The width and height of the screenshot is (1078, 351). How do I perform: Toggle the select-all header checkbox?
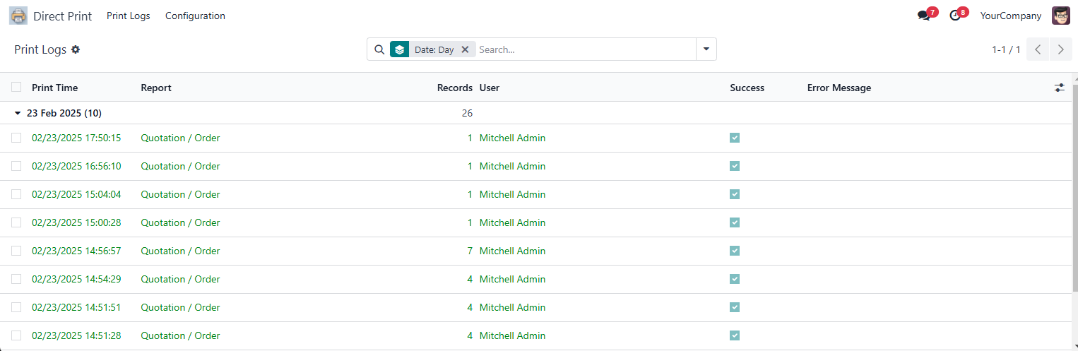[x=16, y=87]
